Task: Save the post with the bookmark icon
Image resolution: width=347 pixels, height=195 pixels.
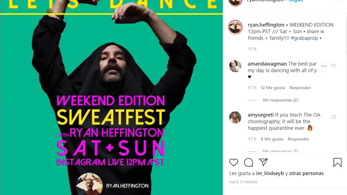Action: [x=338, y=162]
